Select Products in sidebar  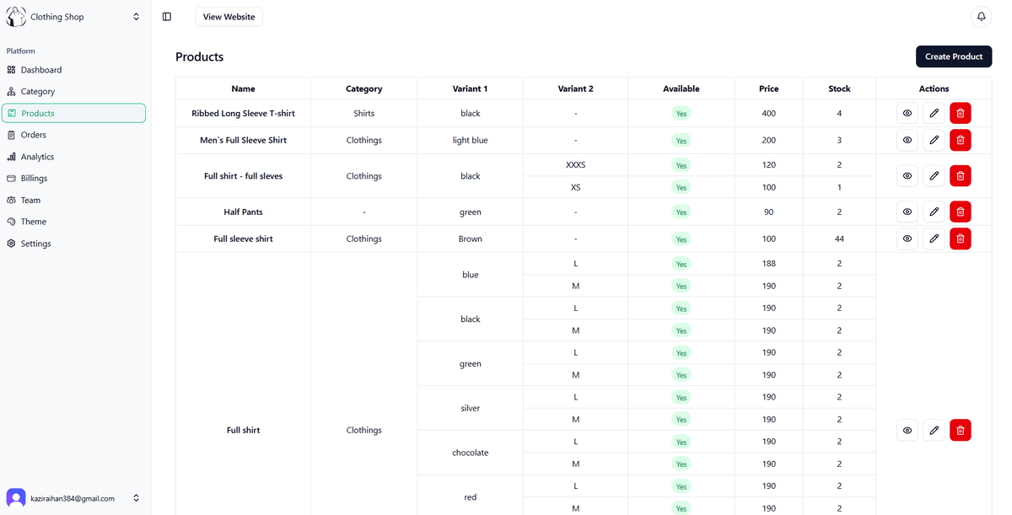pyautogui.click(x=74, y=113)
